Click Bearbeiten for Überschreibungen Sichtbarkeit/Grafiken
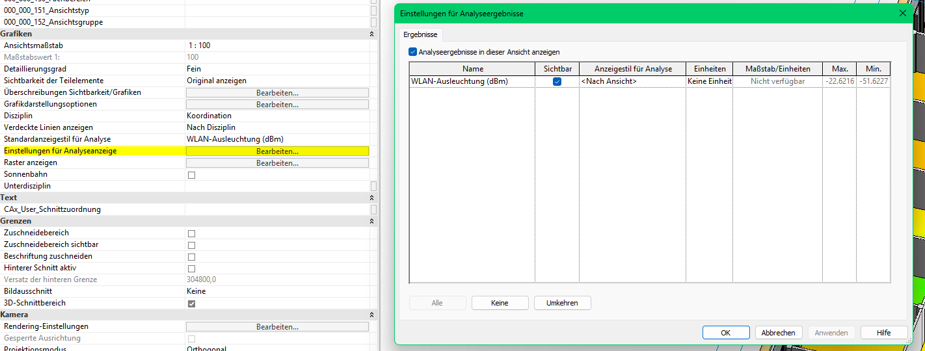The width and height of the screenshot is (925, 351). (277, 93)
